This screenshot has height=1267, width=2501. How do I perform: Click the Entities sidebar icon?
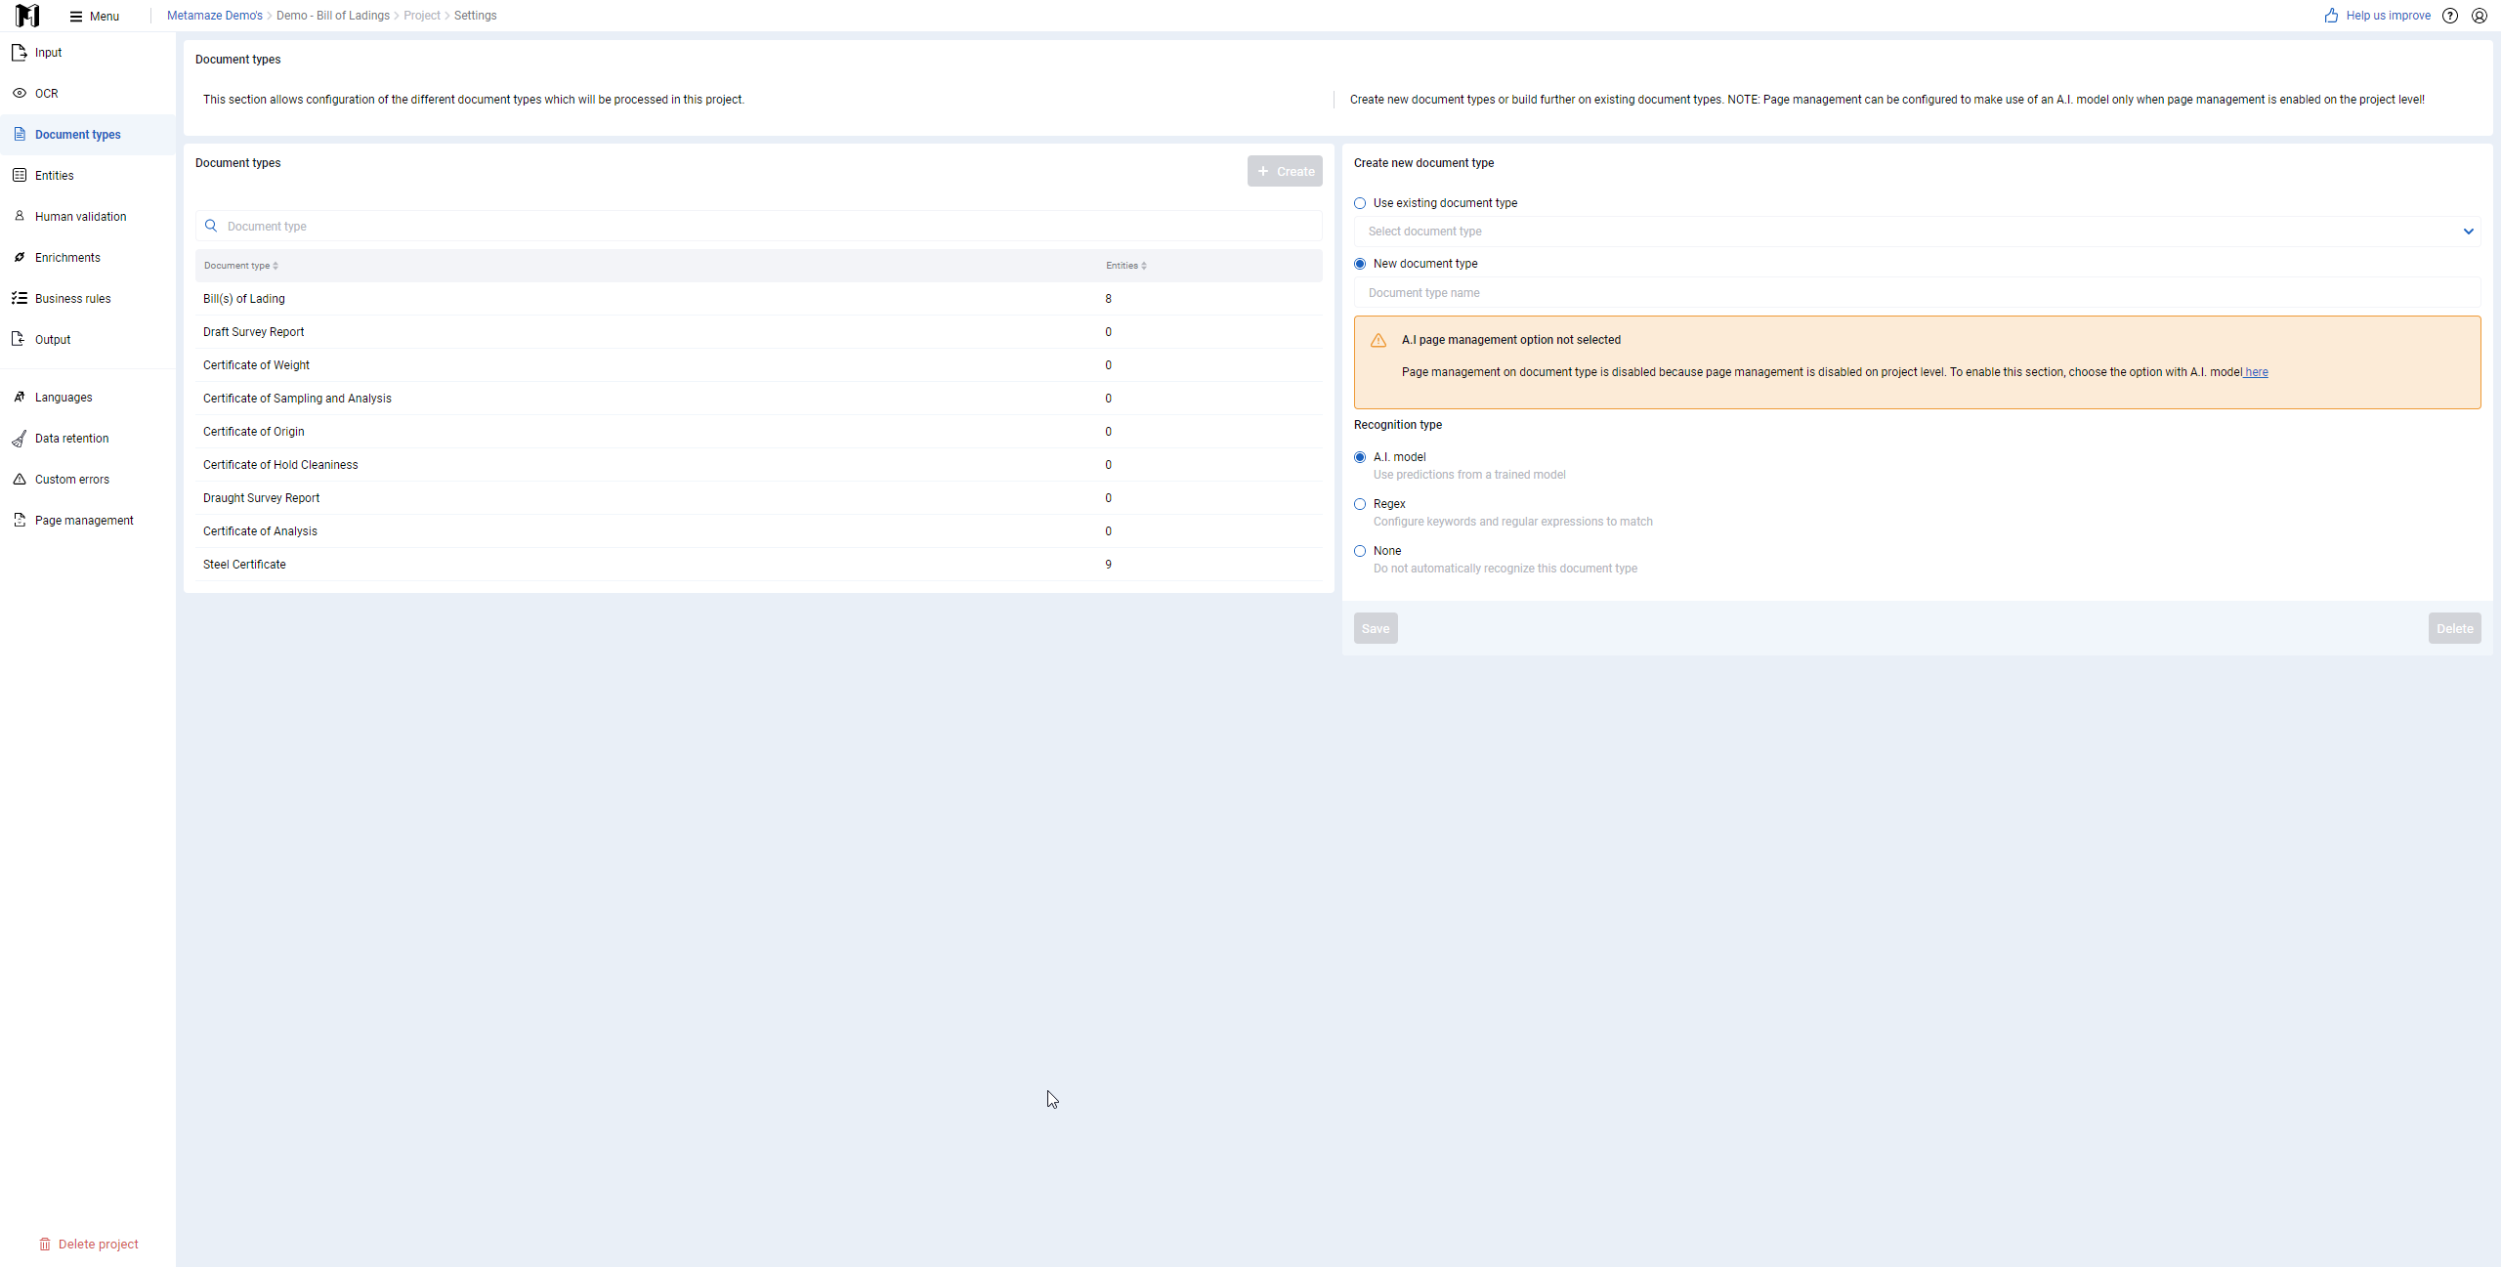[x=20, y=176]
